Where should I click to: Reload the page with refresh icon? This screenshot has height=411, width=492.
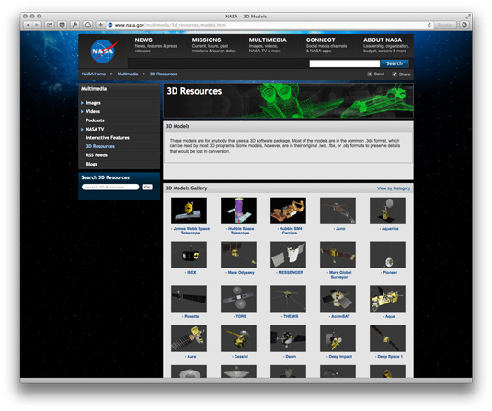tap(429, 25)
